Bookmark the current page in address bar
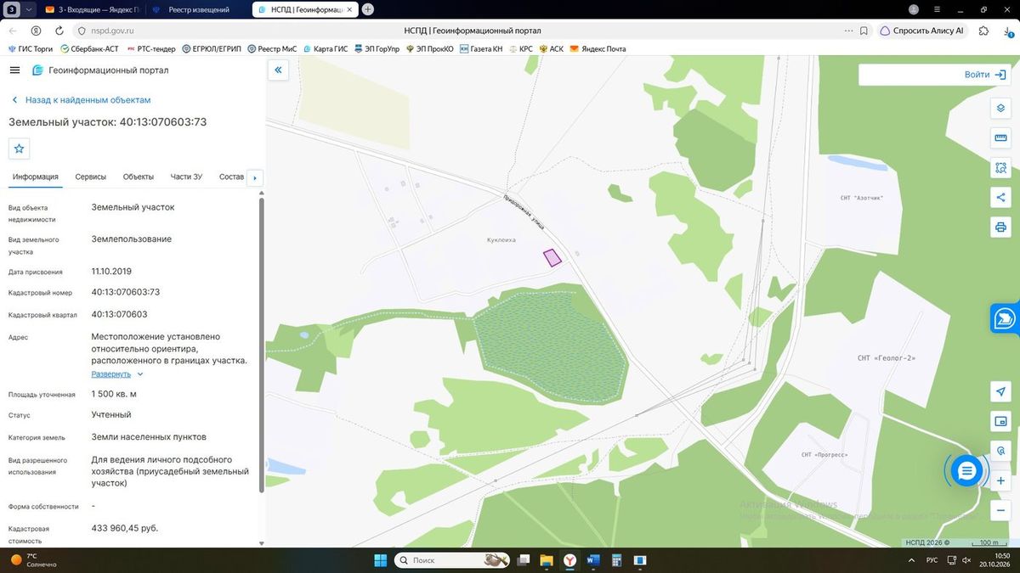This screenshot has height=573, width=1020. coord(864,31)
